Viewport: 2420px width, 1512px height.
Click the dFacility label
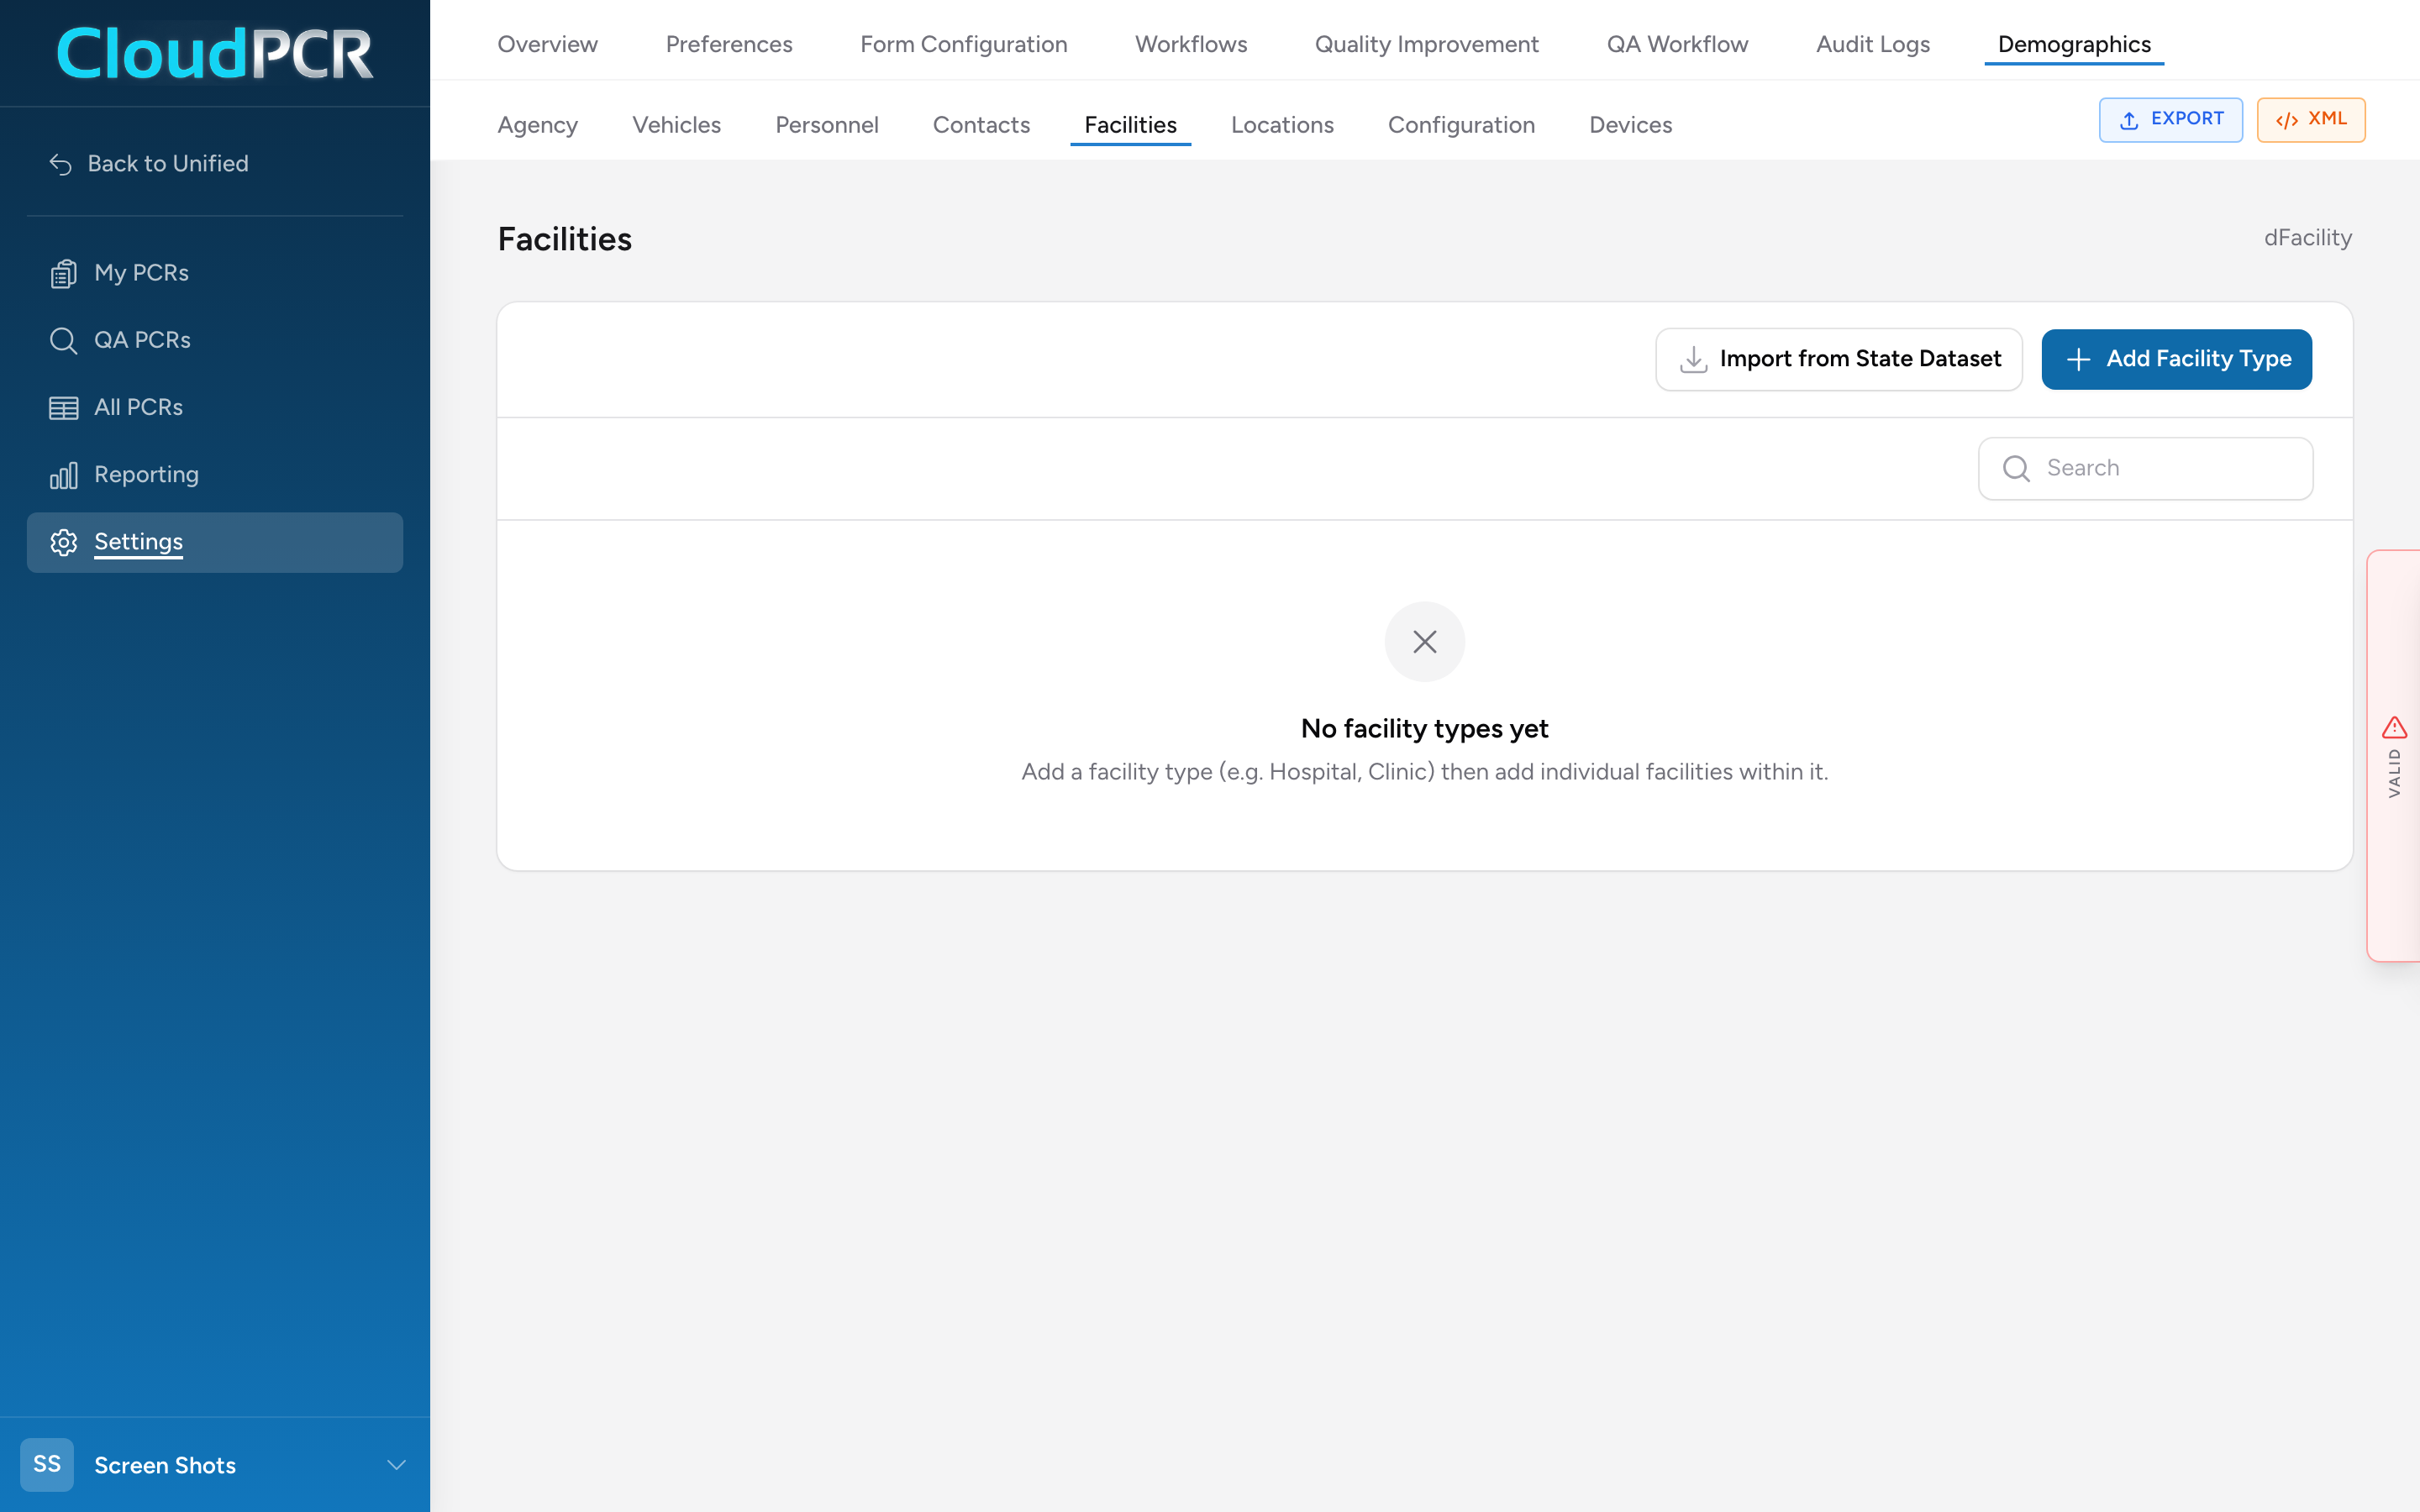point(2307,238)
